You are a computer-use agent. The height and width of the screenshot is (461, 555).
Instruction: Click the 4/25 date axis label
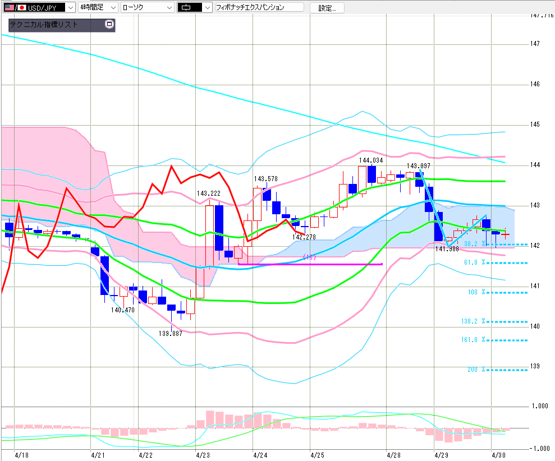point(317,455)
